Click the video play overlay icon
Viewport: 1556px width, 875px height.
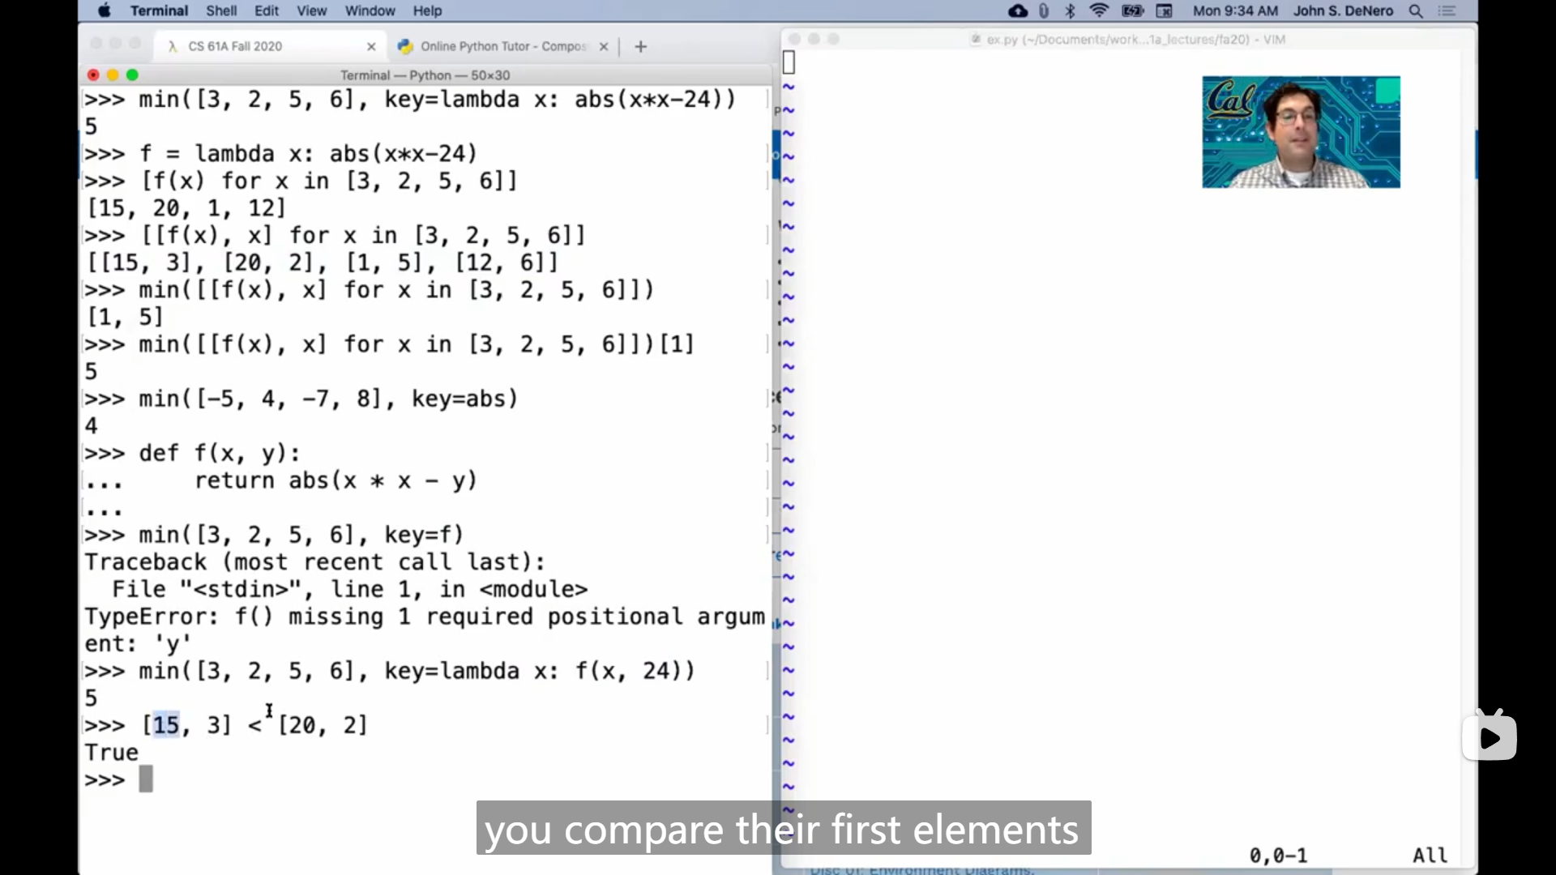pos(1490,737)
